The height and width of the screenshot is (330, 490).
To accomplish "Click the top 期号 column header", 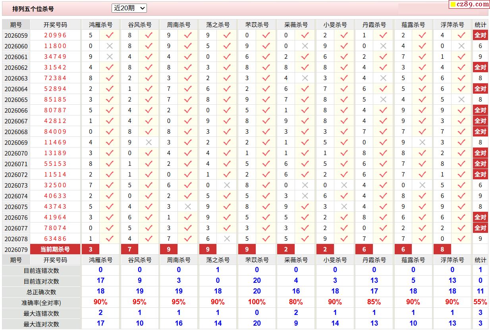I will (16, 25).
